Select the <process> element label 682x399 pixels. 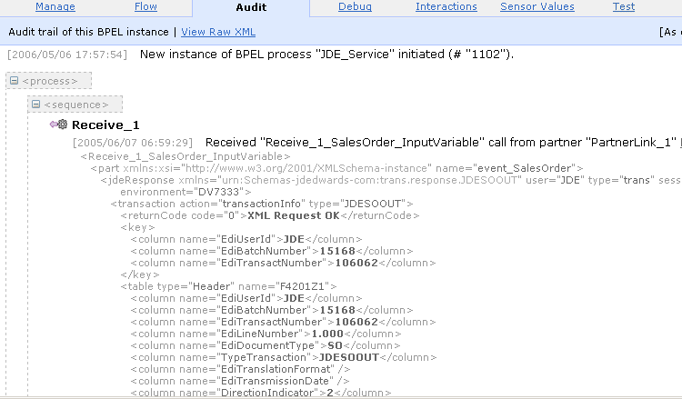pos(50,81)
